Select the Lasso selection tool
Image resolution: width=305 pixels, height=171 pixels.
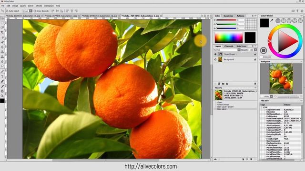(2, 28)
